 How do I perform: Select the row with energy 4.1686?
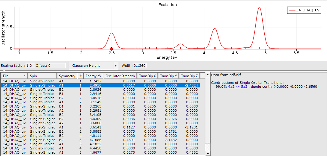[x=100, y=140]
